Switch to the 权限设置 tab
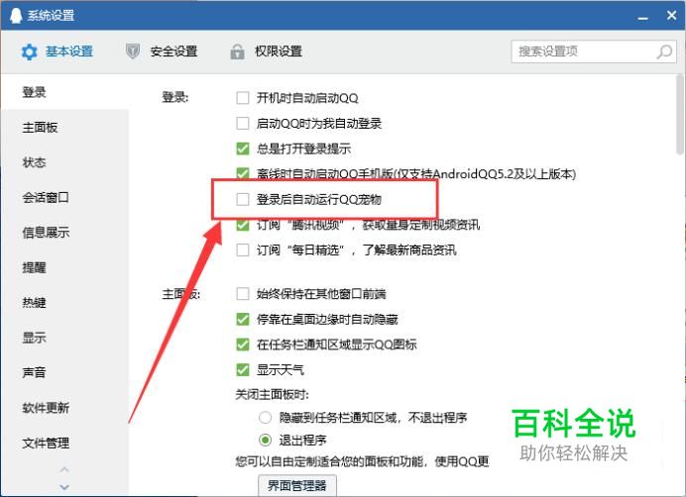The height and width of the screenshot is (497, 686). point(266,51)
